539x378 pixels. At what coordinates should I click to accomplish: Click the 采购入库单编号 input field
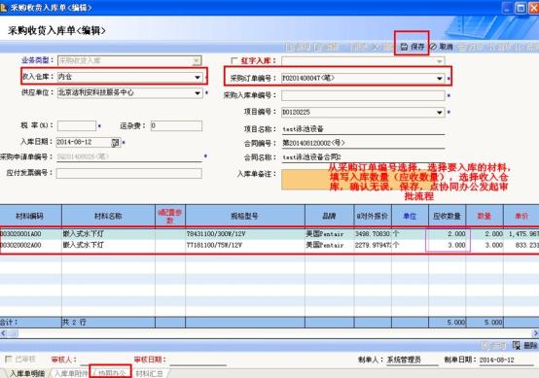363,95
